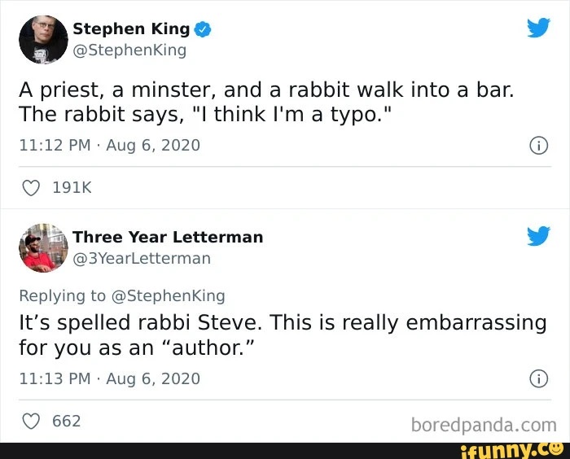570x459 pixels.
Task: Like Stephen King's tweet via the heart
Action: [31, 188]
